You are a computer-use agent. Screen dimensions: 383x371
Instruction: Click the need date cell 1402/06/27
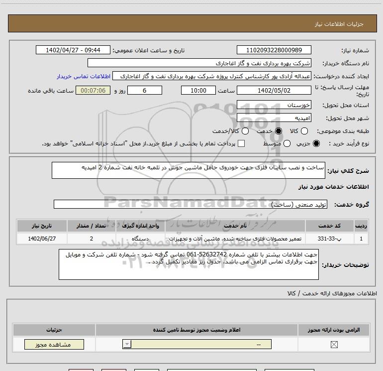42,239
